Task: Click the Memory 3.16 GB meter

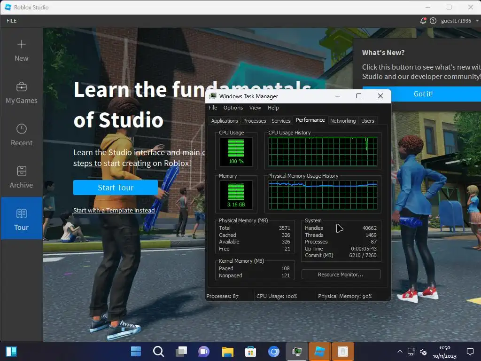Action: pos(236,195)
